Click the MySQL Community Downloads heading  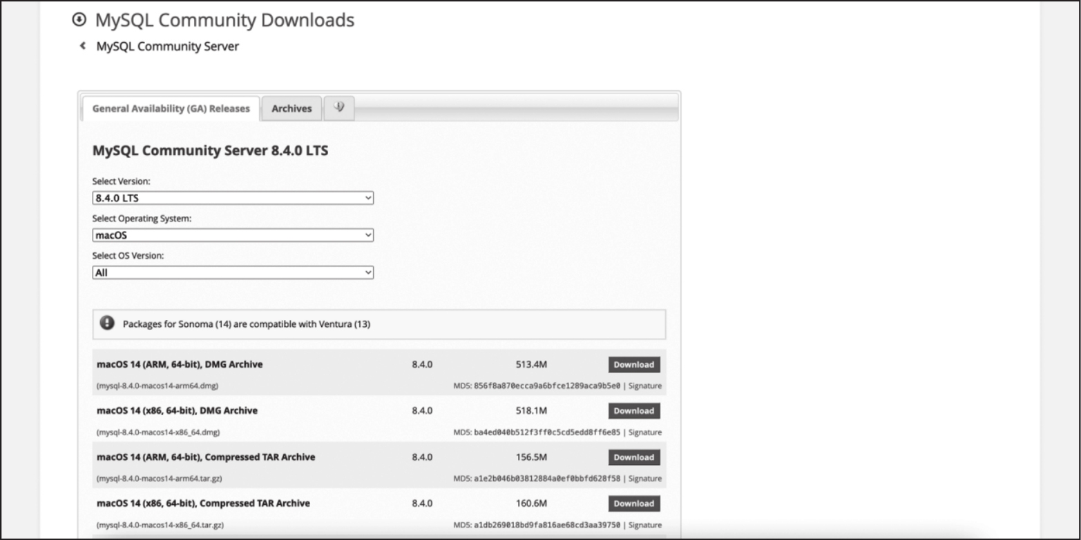tap(224, 20)
